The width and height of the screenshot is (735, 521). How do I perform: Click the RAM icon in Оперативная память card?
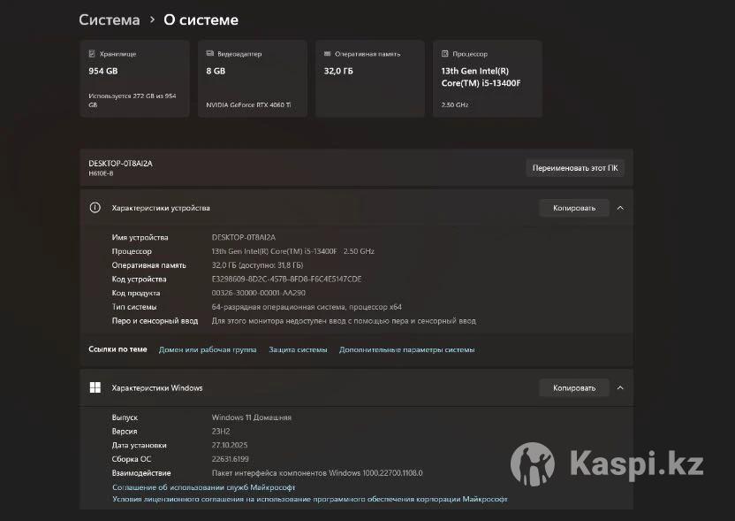[327, 54]
